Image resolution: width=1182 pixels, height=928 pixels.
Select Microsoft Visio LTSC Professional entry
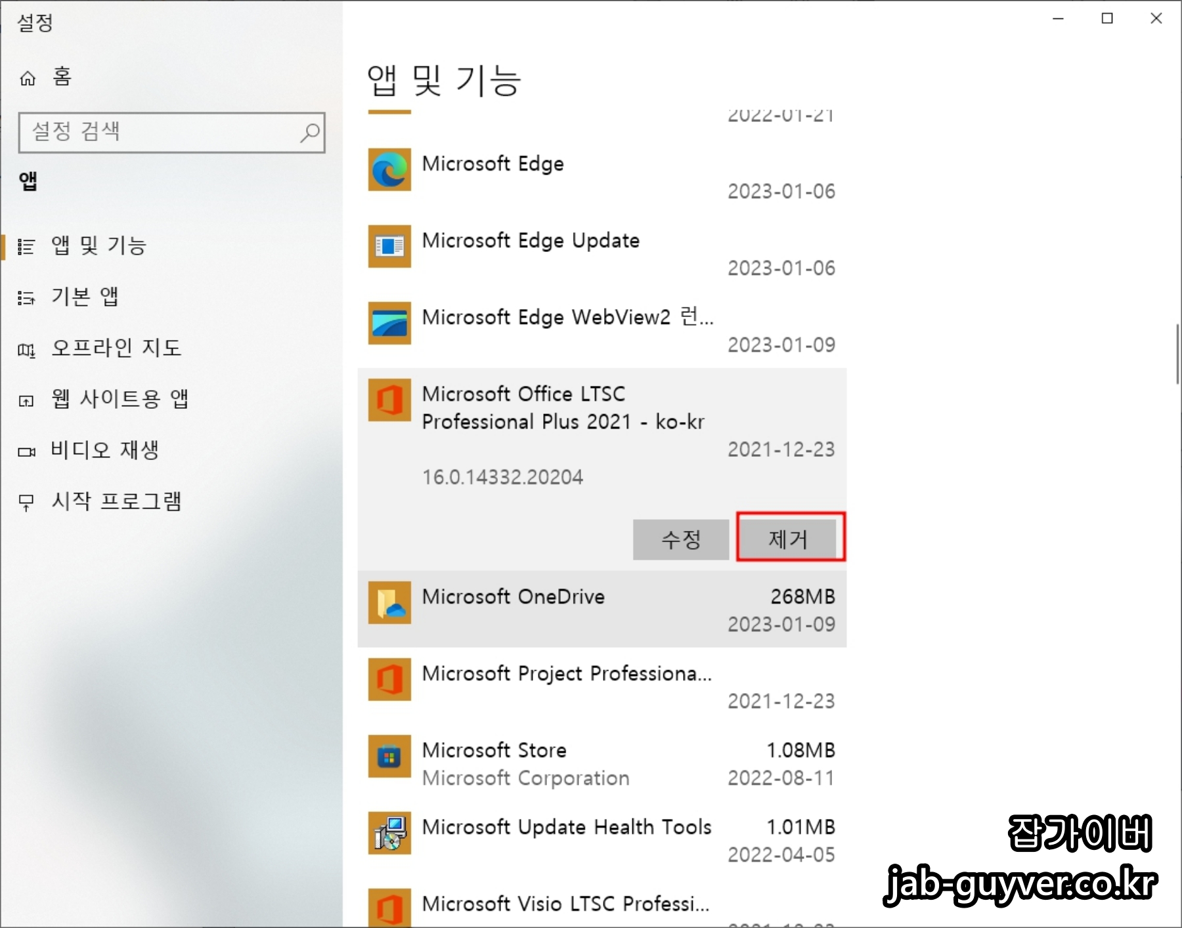(x=602, y=903)
